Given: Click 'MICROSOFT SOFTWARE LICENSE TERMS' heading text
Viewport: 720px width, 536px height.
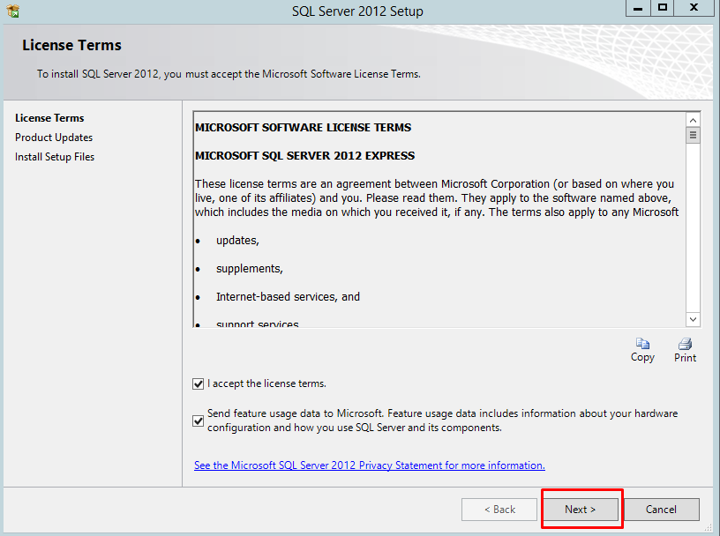Looking at the screenshot, I should click(303, 127).
